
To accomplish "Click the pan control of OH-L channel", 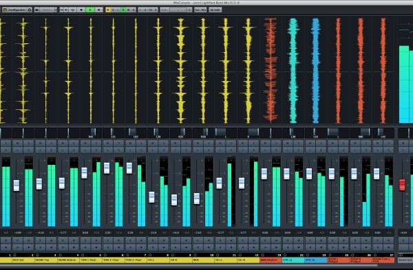I will [226, 133].
